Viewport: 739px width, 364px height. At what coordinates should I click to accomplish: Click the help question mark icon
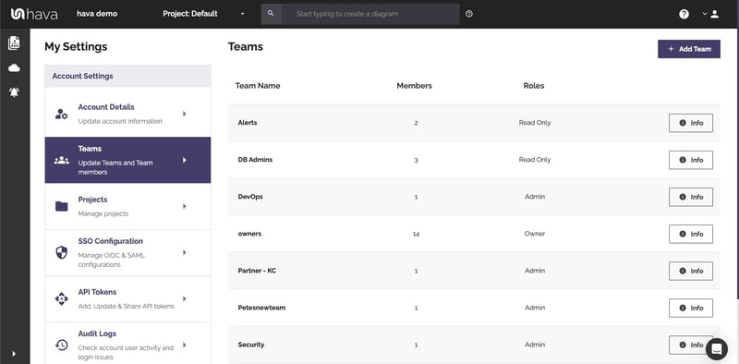[x=684, y=14]
